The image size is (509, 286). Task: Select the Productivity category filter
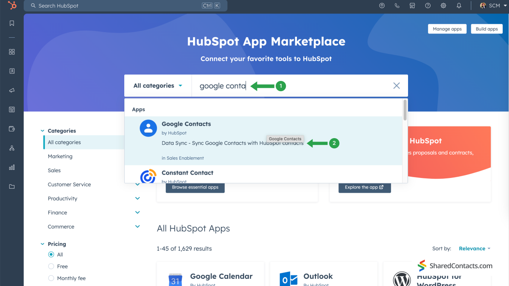pyautogui.click(x=63, y=198)
